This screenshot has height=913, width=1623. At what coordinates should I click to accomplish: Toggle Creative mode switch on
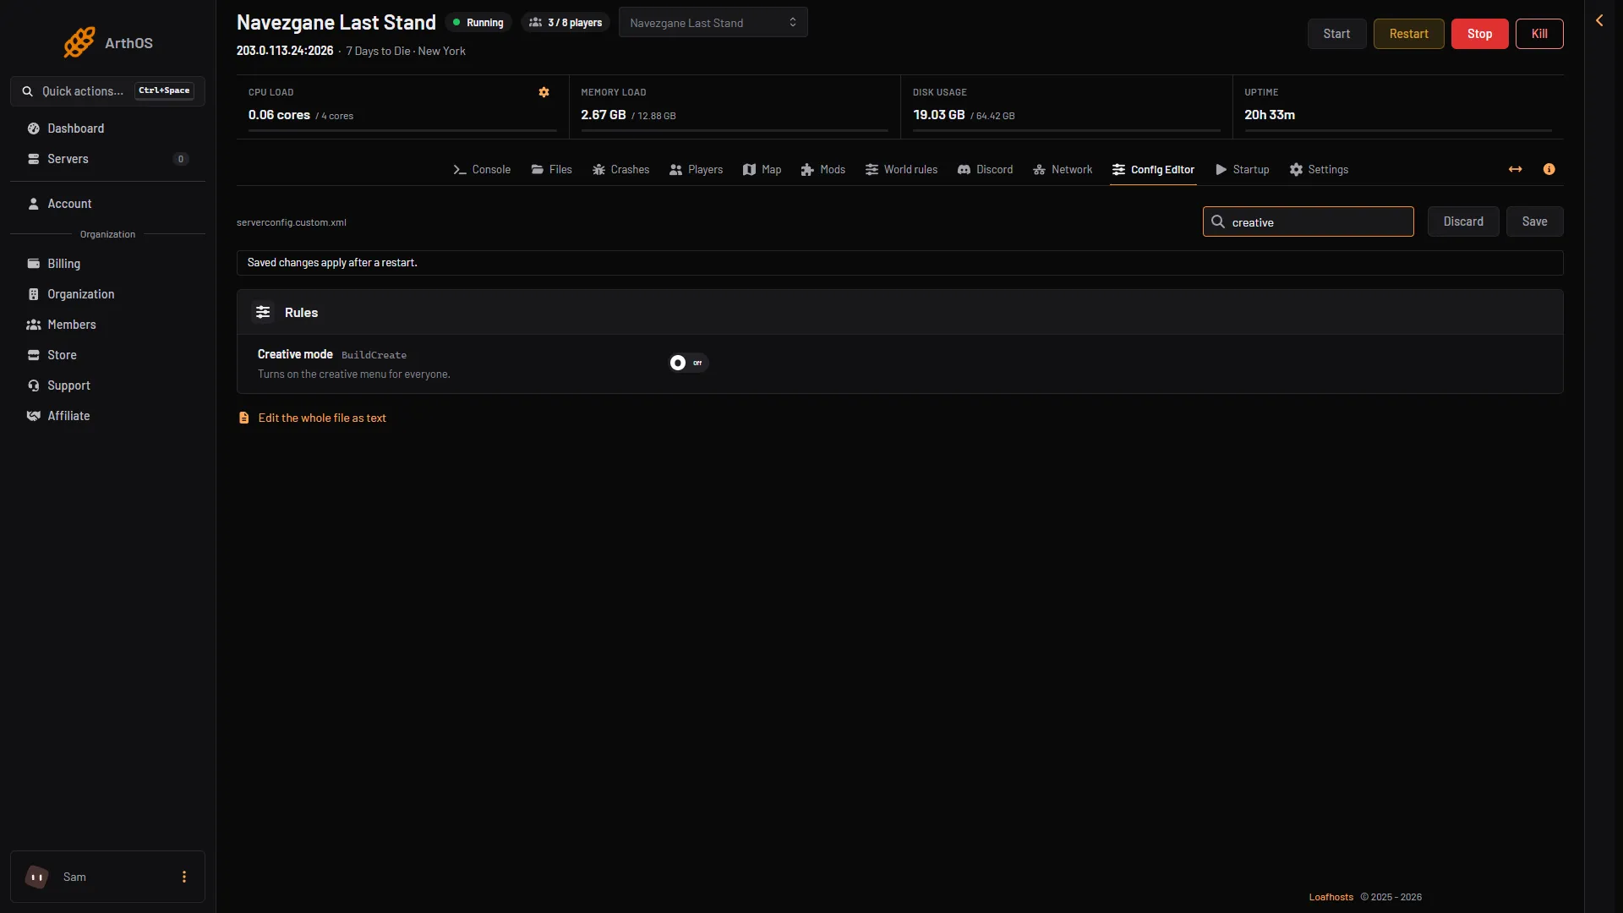click(688, 363)
